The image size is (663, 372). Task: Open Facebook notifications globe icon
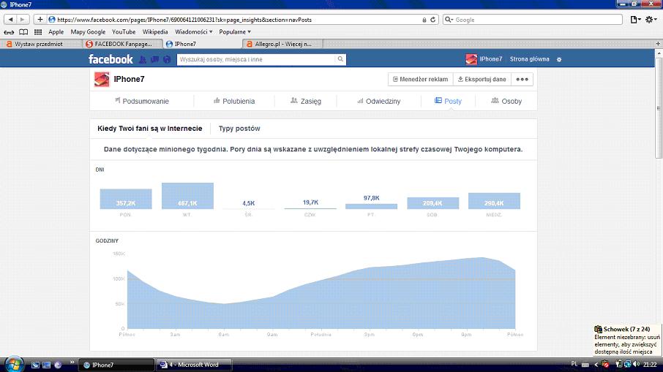(167, 59)
